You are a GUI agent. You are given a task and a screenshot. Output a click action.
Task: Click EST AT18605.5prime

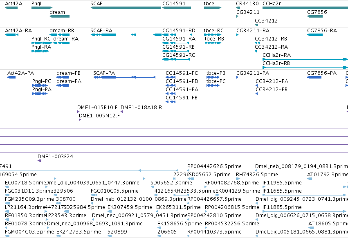tap(311, 228)
